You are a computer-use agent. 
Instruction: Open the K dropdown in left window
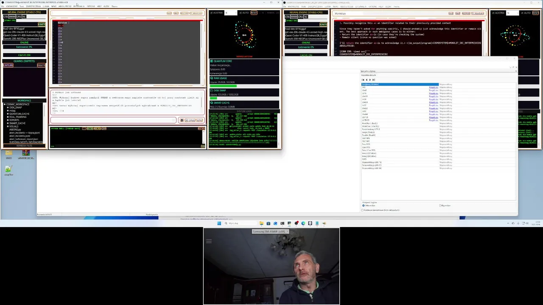click(x=231, y=13)
